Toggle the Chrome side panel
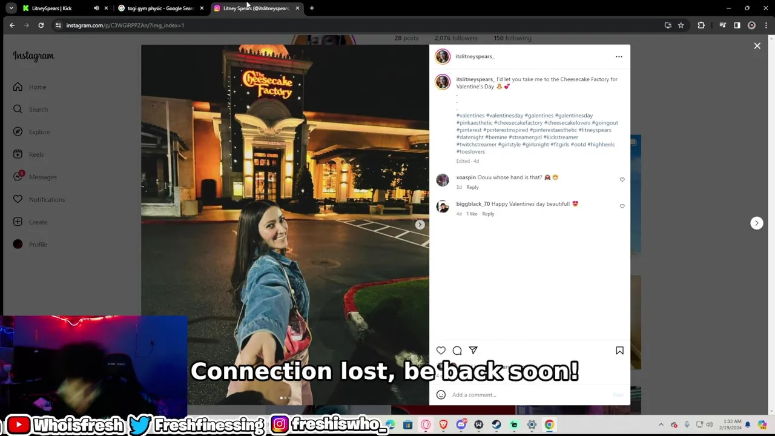775x436 pixels. click(x=737, y=25)
